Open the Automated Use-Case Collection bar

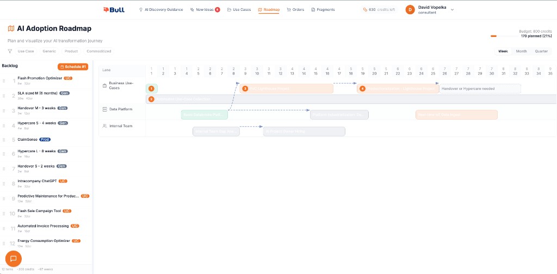coord(351,99)
